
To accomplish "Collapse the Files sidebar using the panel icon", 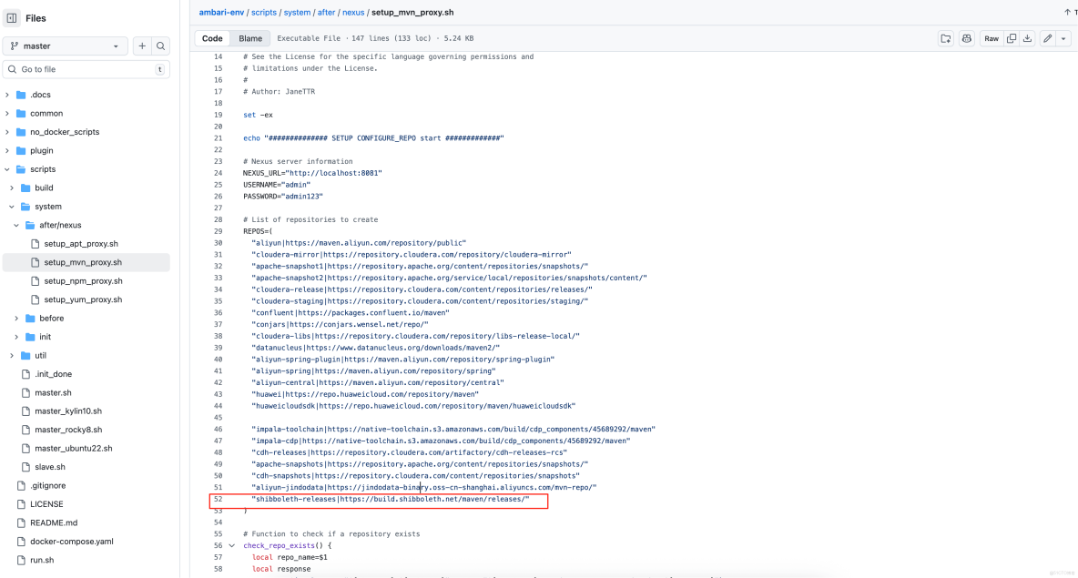I will click(x=11, y=18).
